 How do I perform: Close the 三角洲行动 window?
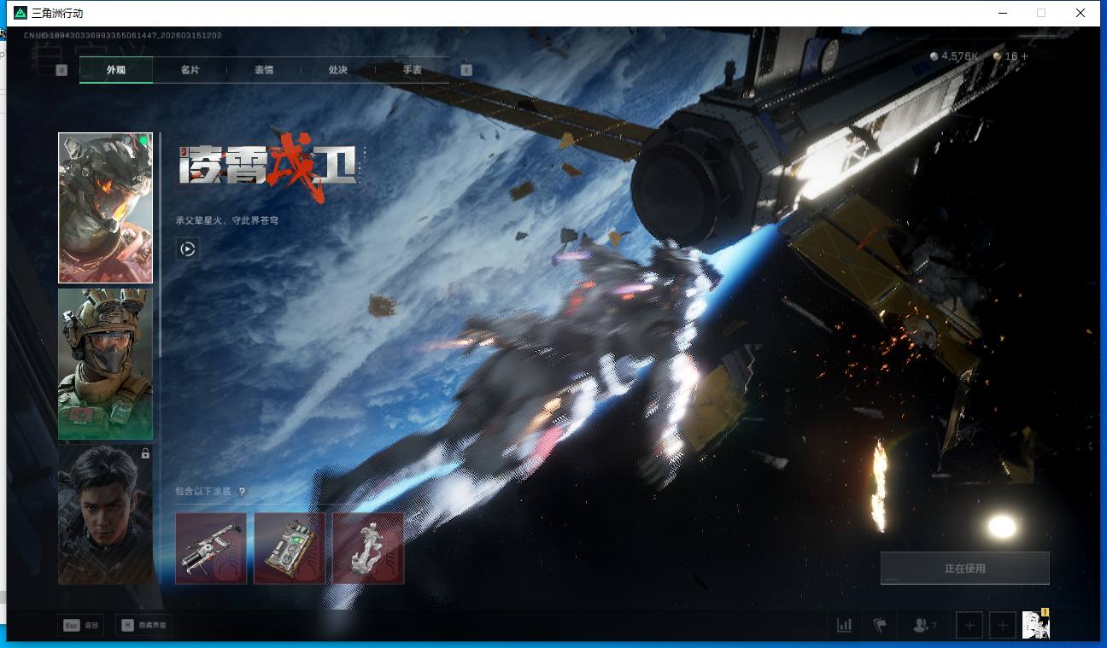tap(1081, 13)
